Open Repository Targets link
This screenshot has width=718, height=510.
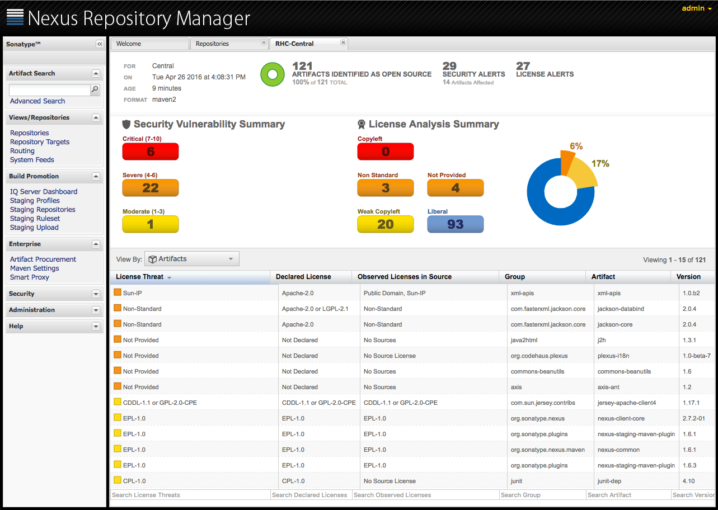(40, 142)
